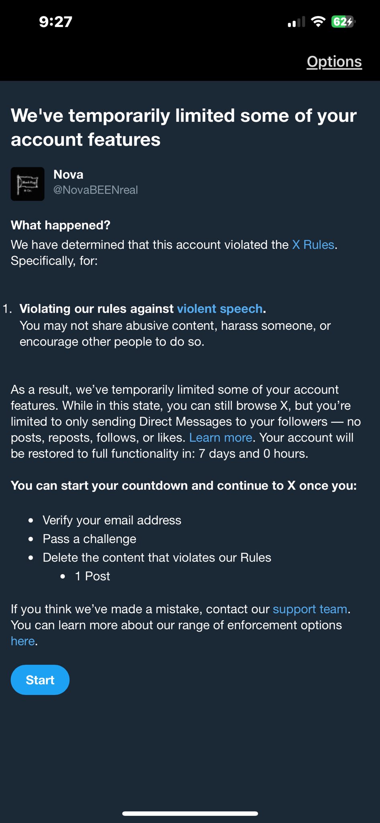Tap the '1 Post' sub-item
This screenshot has width=380, height=823.
(x=92, y=576)
